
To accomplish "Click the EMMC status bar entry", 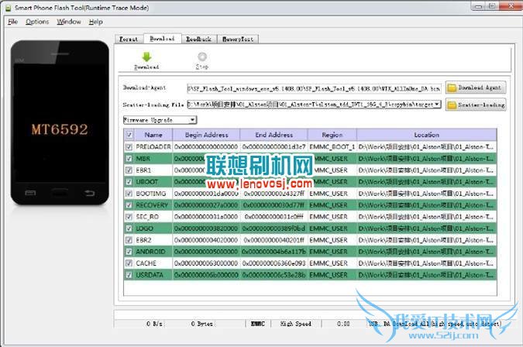I will [x=258, y=324].
